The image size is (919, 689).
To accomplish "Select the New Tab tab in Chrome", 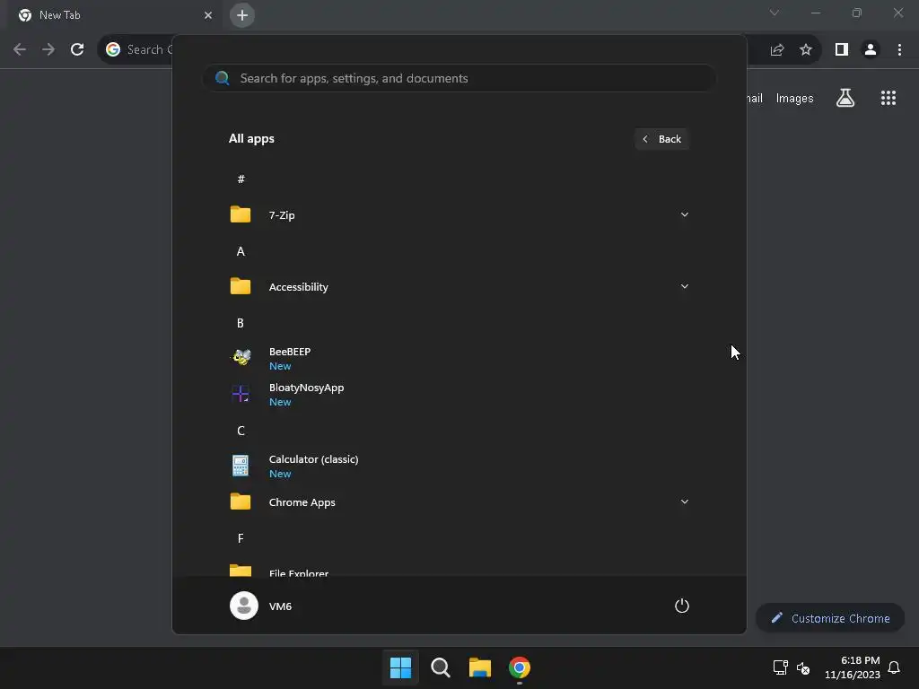I will point(114,15).
